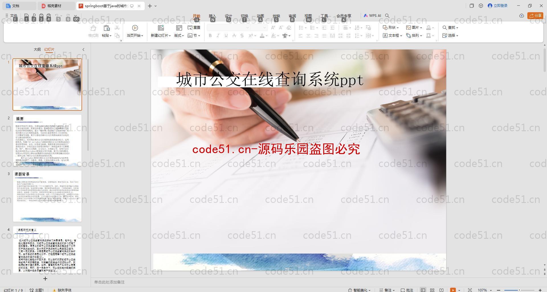Toggle center text alignment
547x292 pixels.
308,36
